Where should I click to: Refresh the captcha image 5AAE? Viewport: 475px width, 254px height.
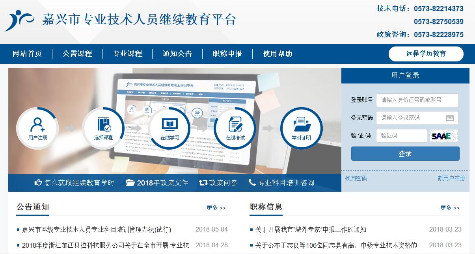(x=444, y=136)
